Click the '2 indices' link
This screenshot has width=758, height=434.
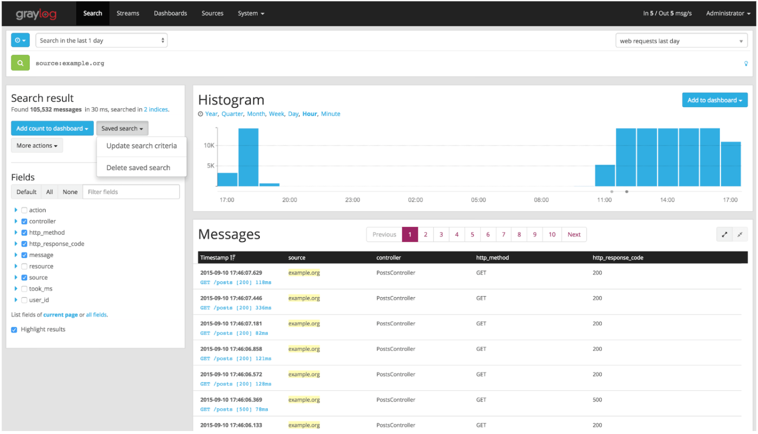tap(156, 110)
